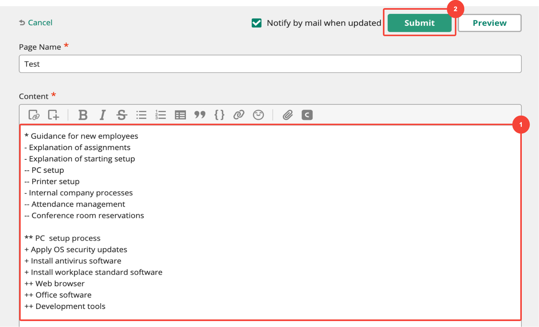Screen dimensions: 539x327
Task: Attach a file with paperclip icon
Action: tap(288, 115)
